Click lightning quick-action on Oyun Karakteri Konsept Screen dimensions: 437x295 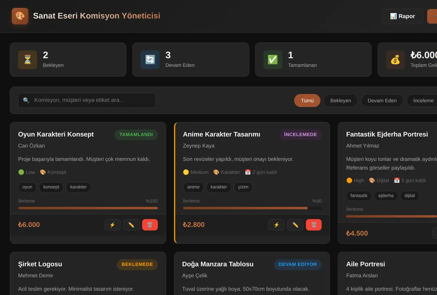[x=113, y=225]
